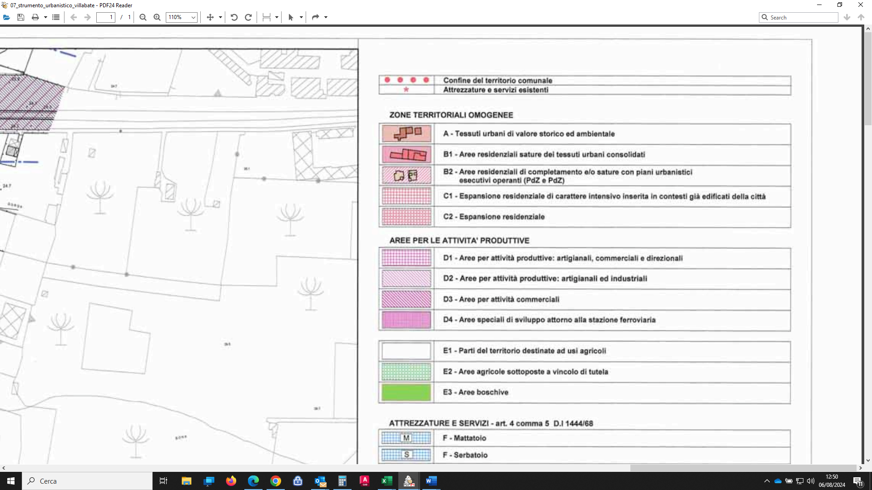This screenshot has width=872, height=490.
Task: Click the B1 residential legend swatch
Action: click(x=406, y=155)
